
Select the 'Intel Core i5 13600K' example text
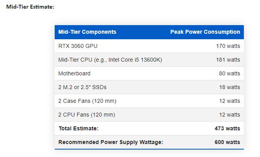pyautogui.click(x=134, y=60)
